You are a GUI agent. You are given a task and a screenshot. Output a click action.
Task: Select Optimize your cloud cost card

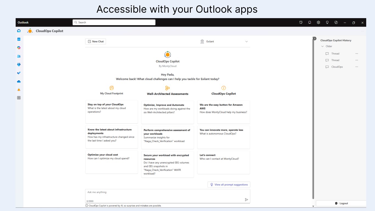[x=112, y=162]
